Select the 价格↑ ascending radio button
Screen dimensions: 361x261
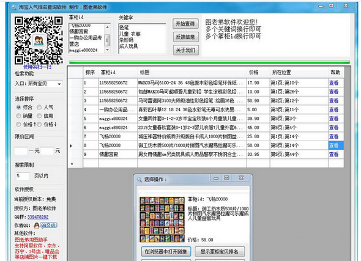(x=18, y=125)
